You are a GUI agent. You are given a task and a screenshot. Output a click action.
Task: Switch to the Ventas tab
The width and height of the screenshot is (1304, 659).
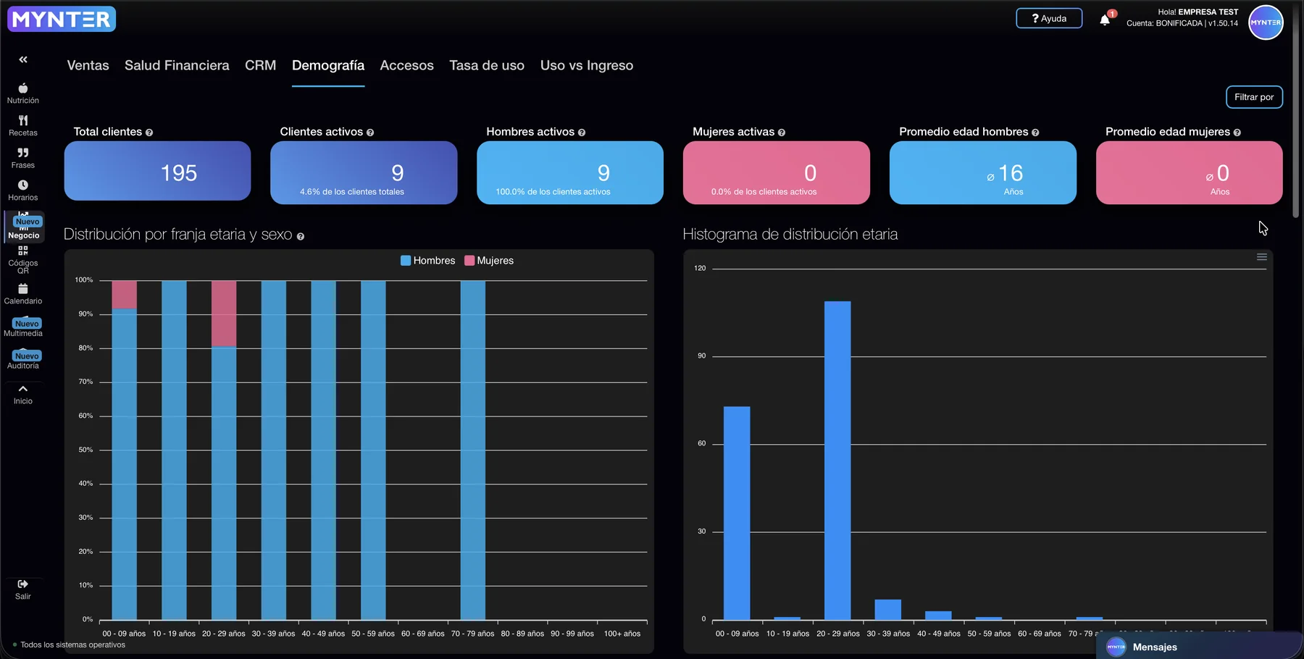point(88,65)
